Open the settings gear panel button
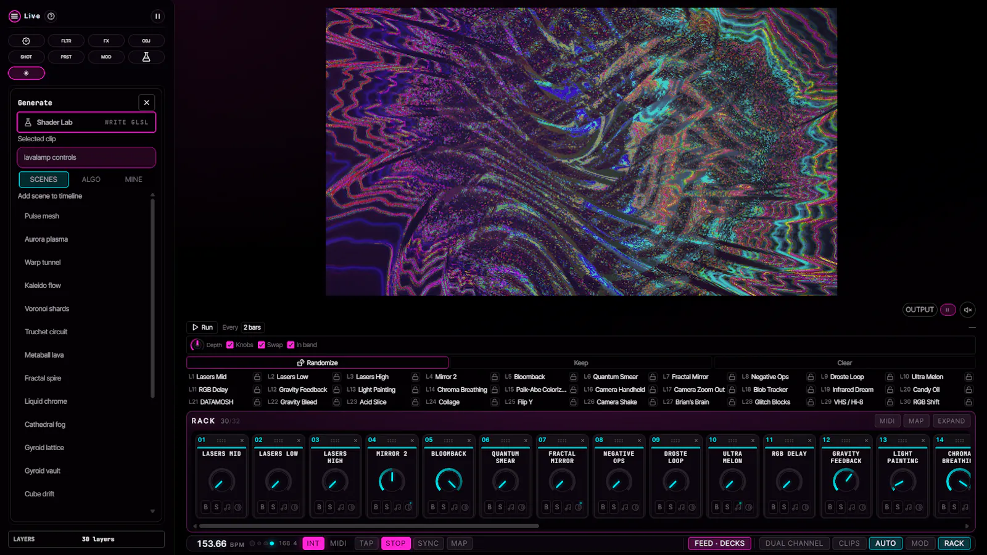 [27, 41]
